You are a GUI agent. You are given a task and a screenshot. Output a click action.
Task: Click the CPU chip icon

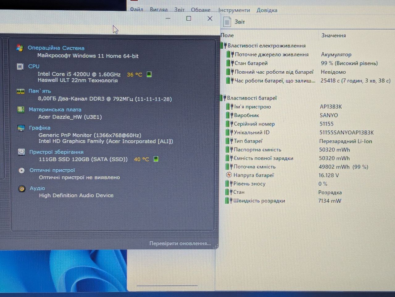point(20,66)
